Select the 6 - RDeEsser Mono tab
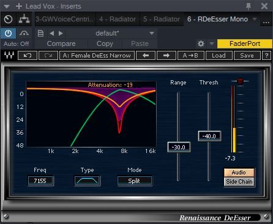 click(x=217, y=19)
